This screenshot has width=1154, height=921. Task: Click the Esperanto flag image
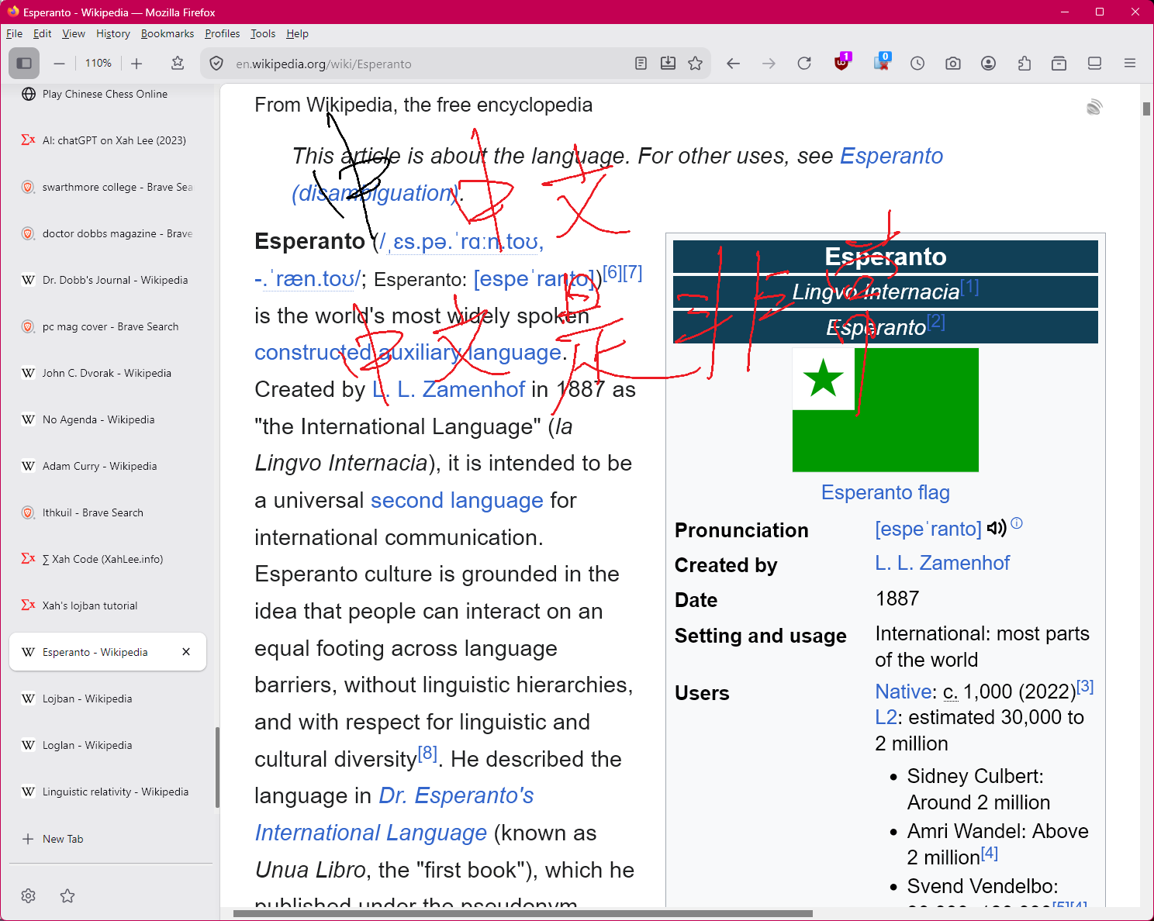click(x=886, y=410)
